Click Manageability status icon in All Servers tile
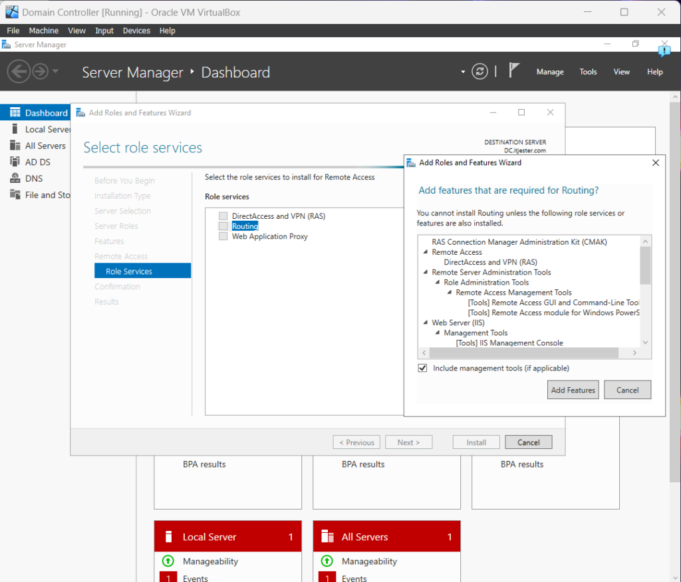The image size is (681, 582). coord(327,561)
